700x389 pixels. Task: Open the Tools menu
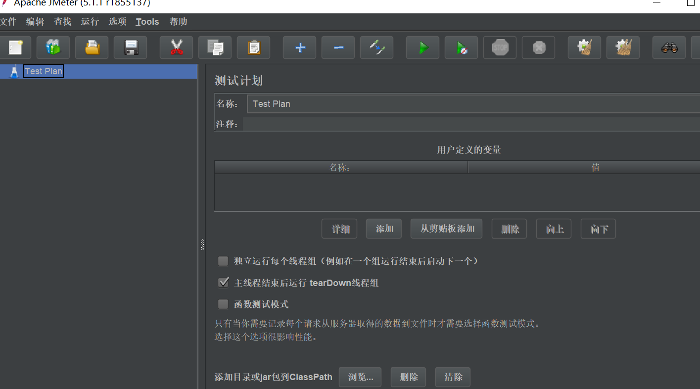pyautogui.click(x=147, y=22)
